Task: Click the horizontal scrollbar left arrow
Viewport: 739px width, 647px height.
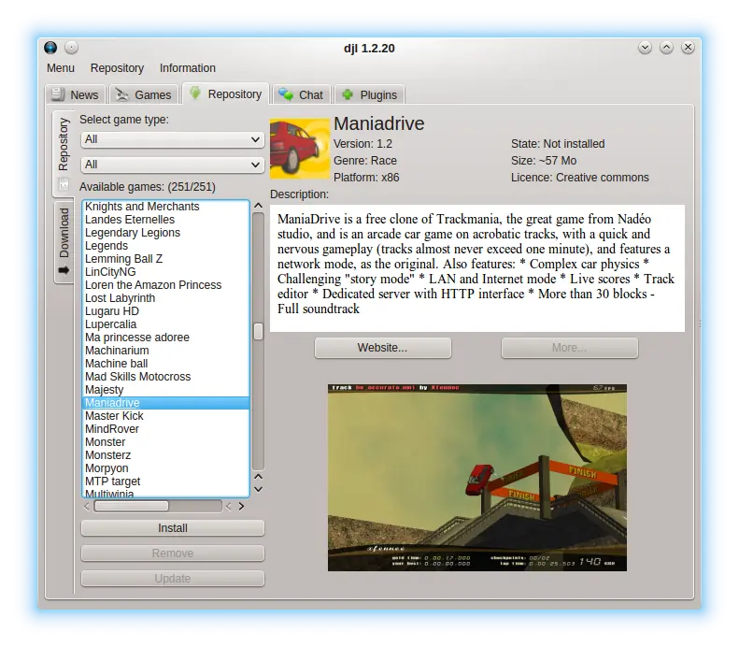Action: click(86, 507)
